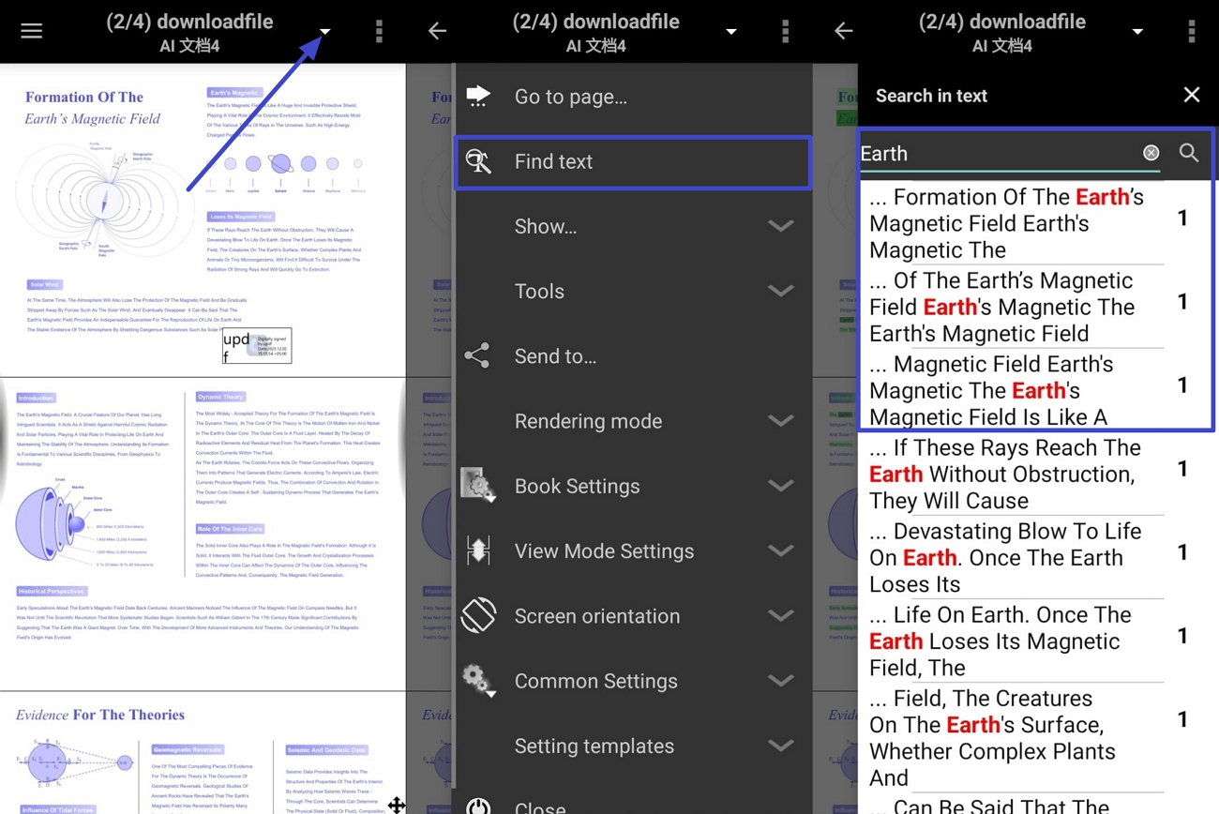Viewport: 1219px width, 814px height.
Task: Expand the Show… chevron
Action: (781, 226)
